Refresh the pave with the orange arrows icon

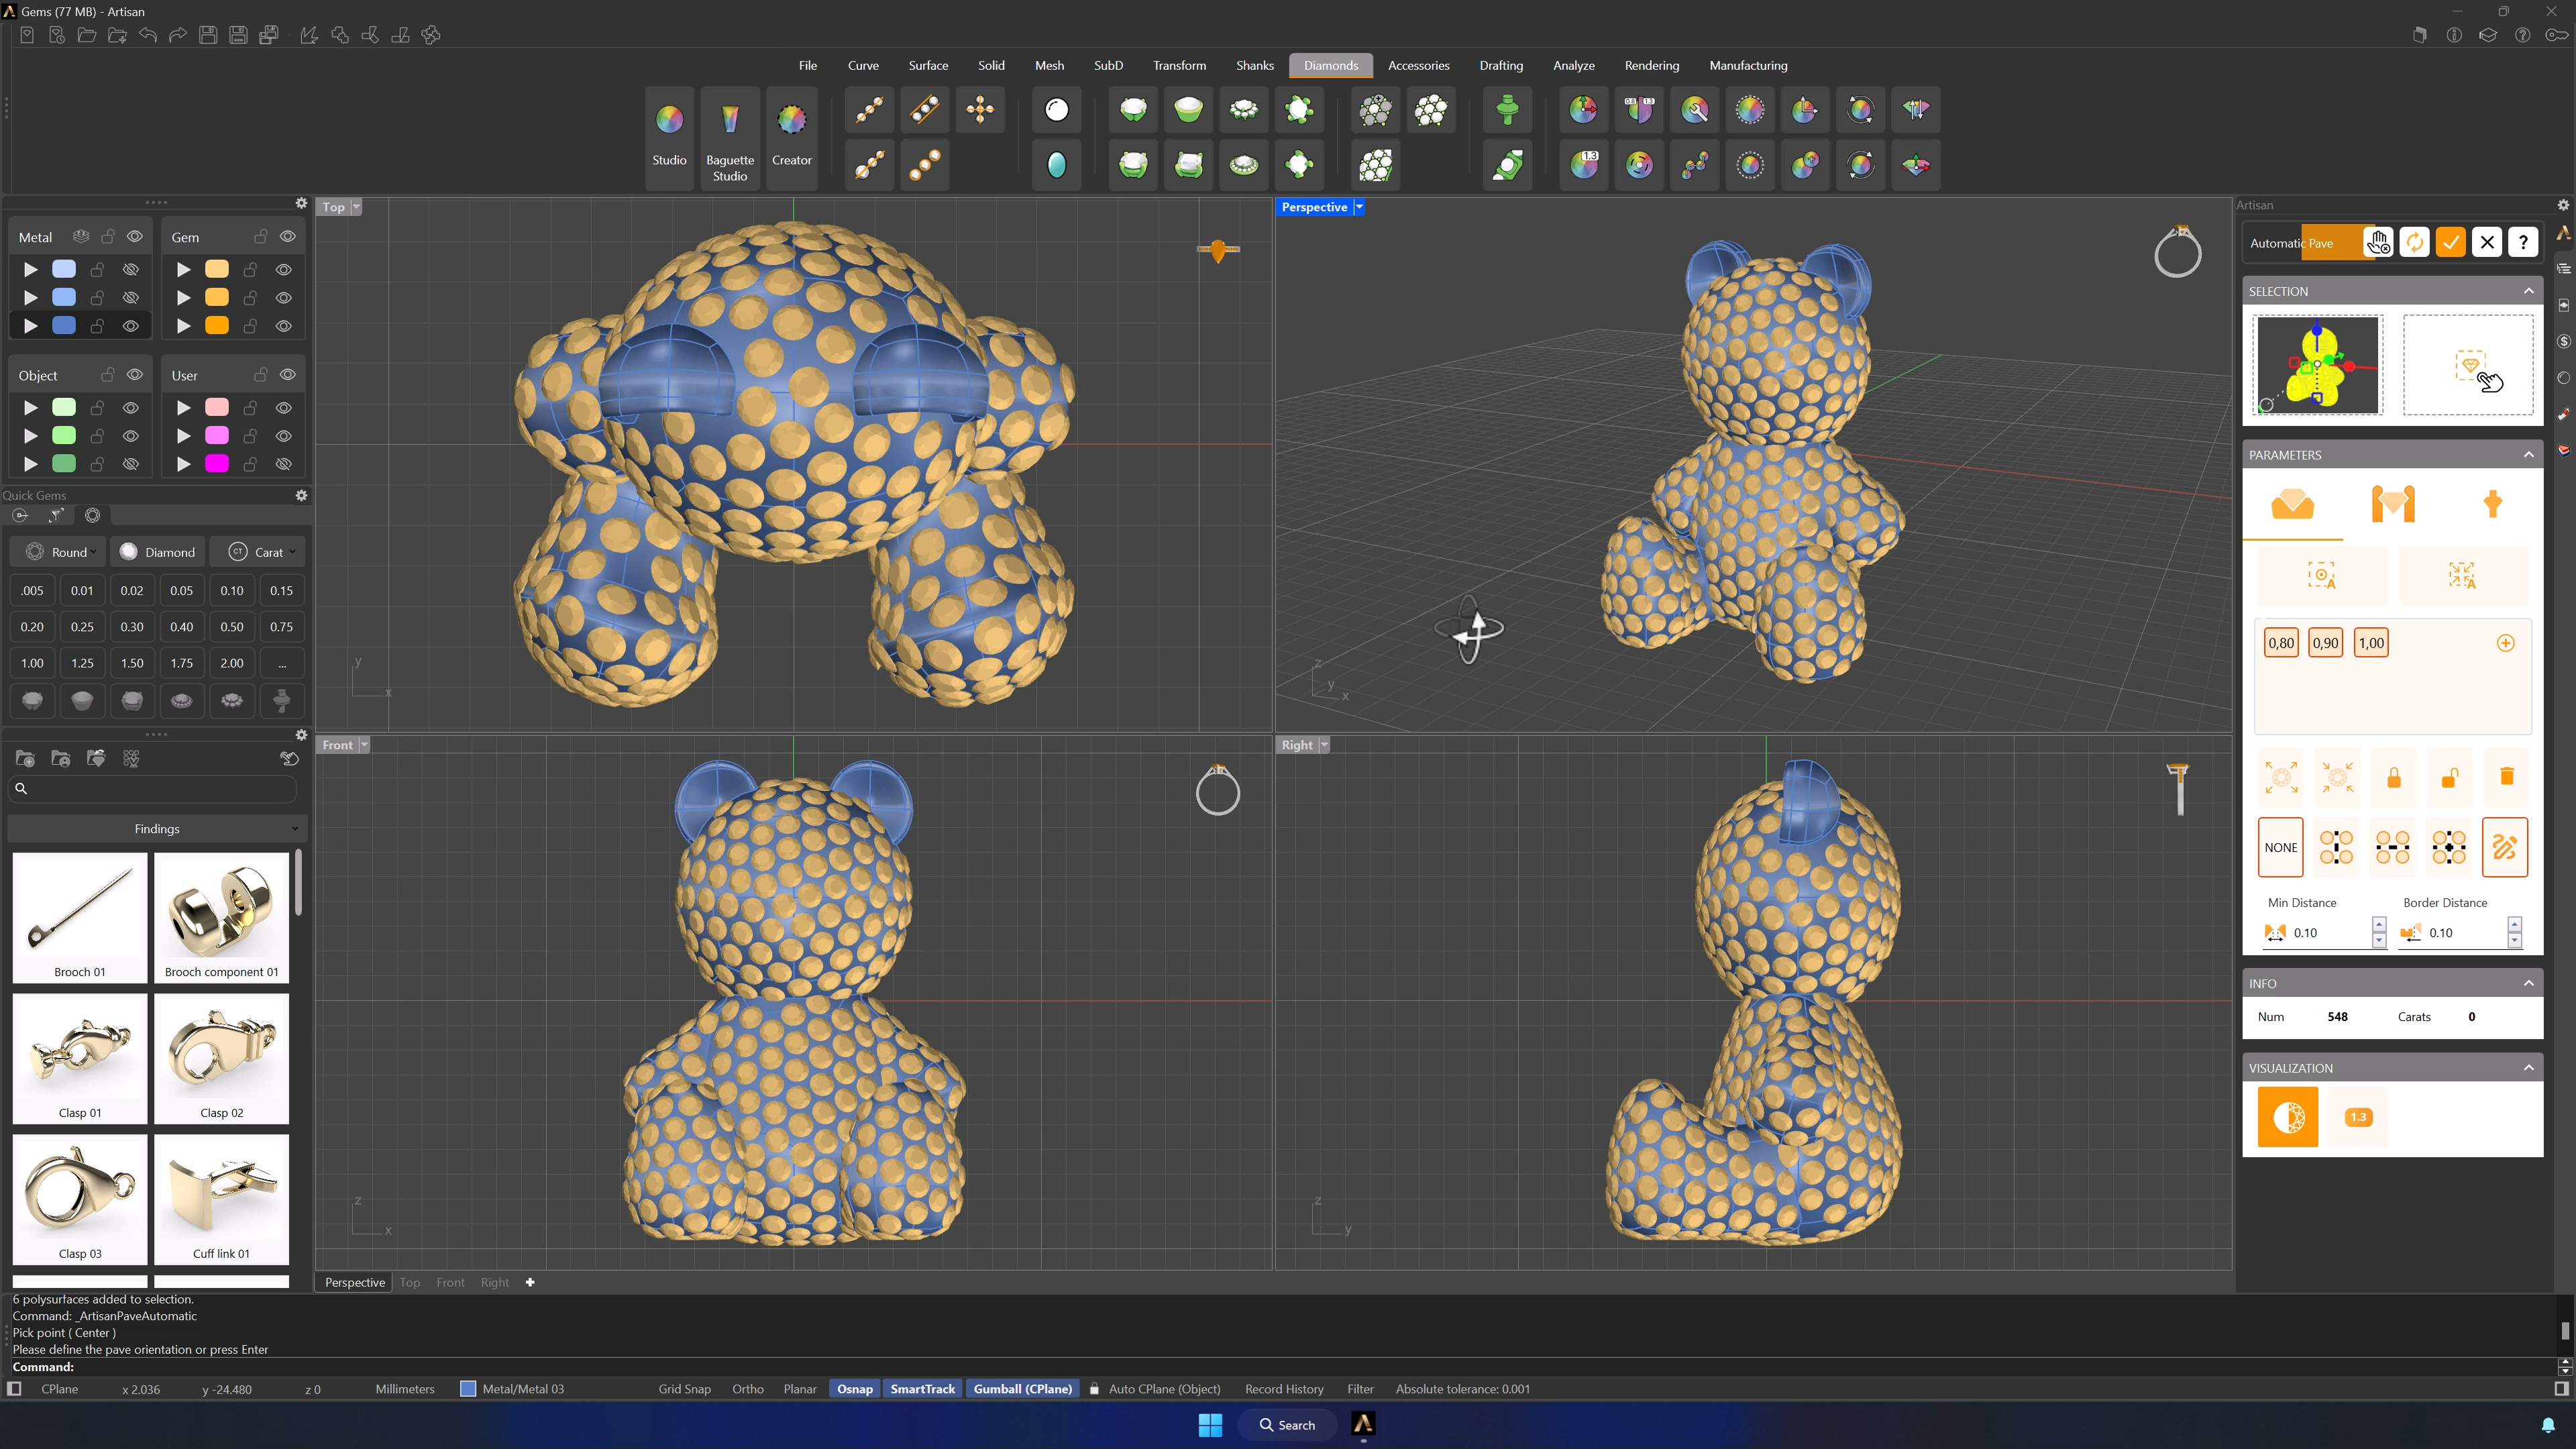pyautogui.click(x=2414, y=242)
